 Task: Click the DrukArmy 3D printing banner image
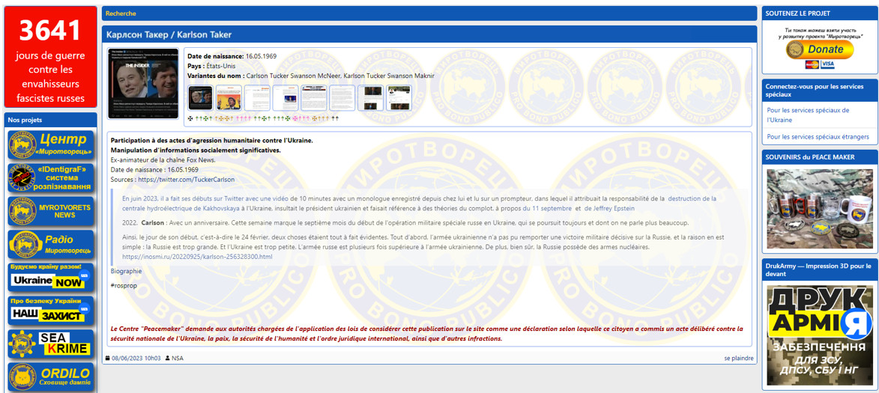[820, 335]
